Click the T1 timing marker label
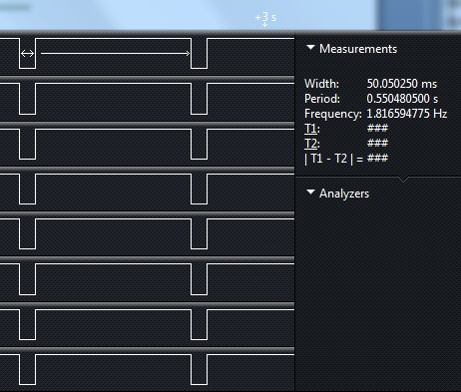Viewport: 461px width, 392px height. tap(312, 129)
